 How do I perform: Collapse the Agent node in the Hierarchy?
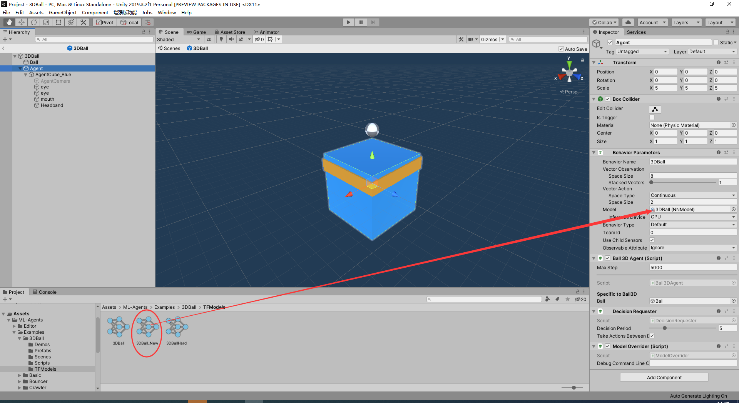20,68
